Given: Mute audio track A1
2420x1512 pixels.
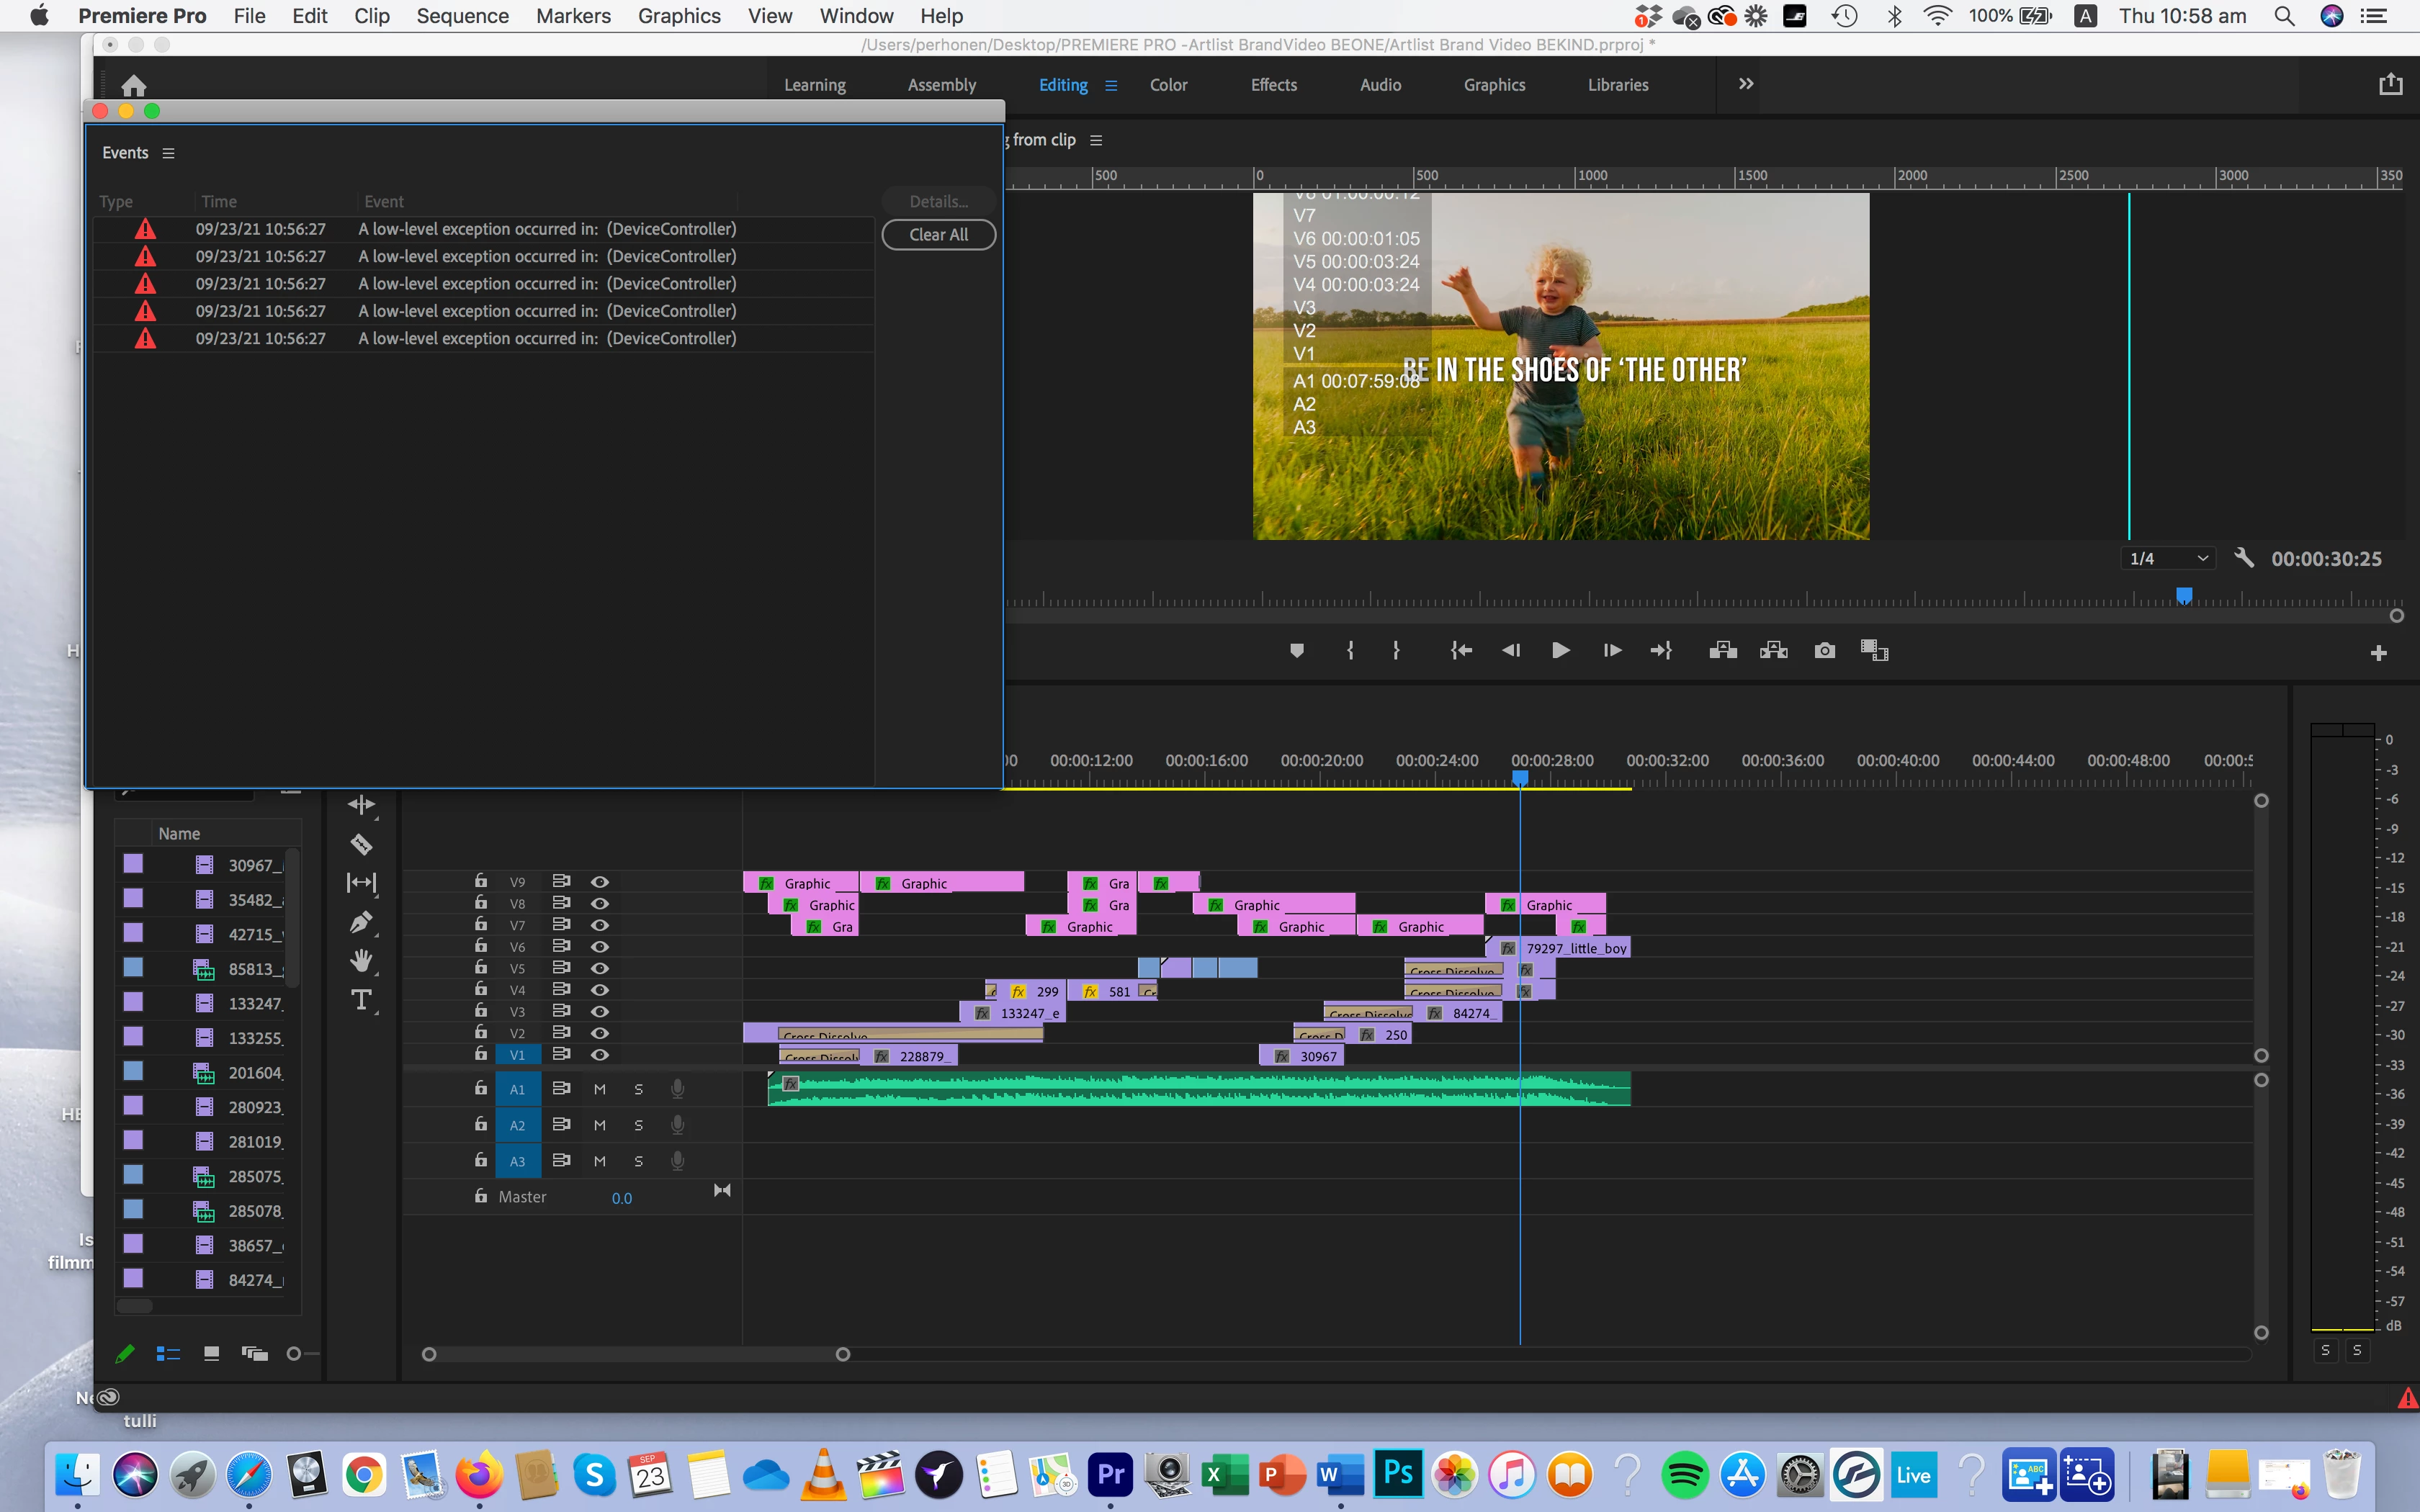Looking at the screenshot, I should (600, 1089).
